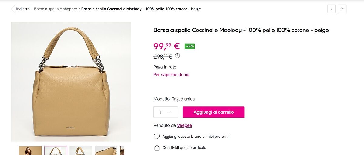This screenshot has width=364, height=155.
Task: Go to previous product arrow
Action: pos(332,9)
